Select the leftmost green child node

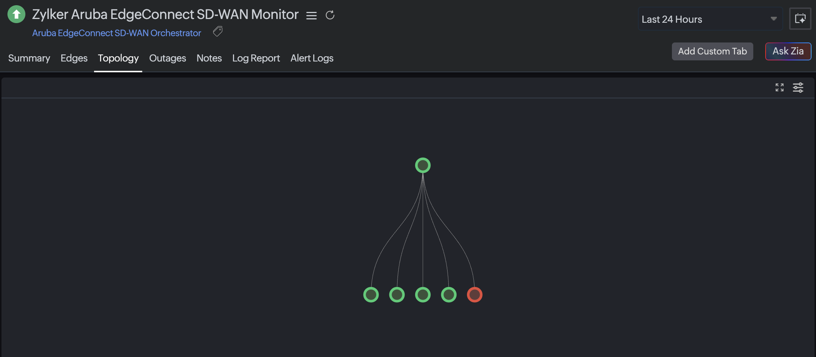pos(371,295)
